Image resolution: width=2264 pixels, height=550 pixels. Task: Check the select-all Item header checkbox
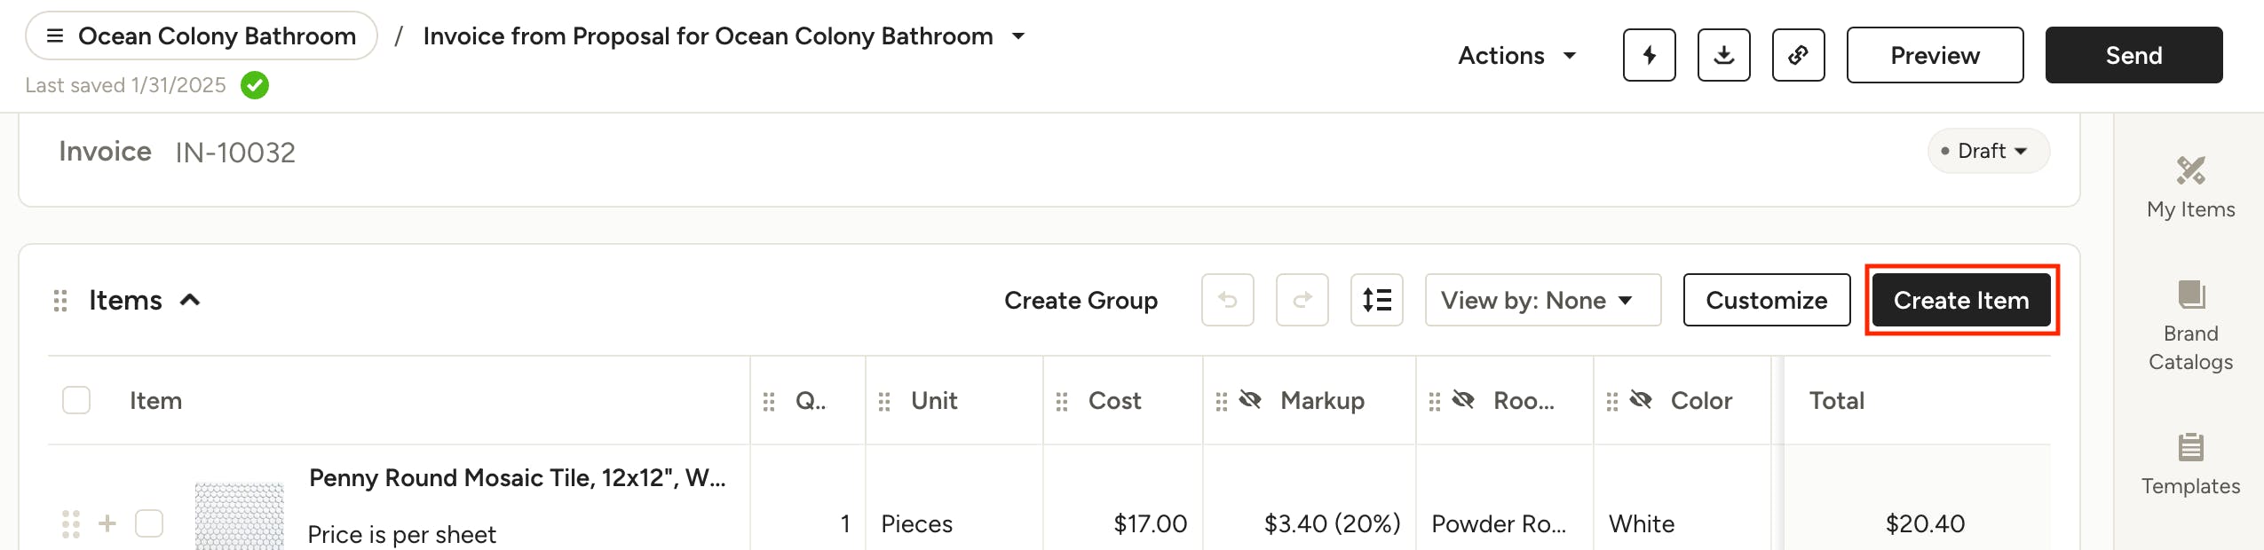tap(76, 400)
